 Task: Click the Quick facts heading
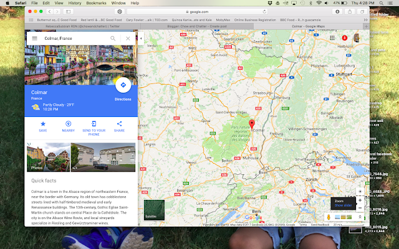44,181
